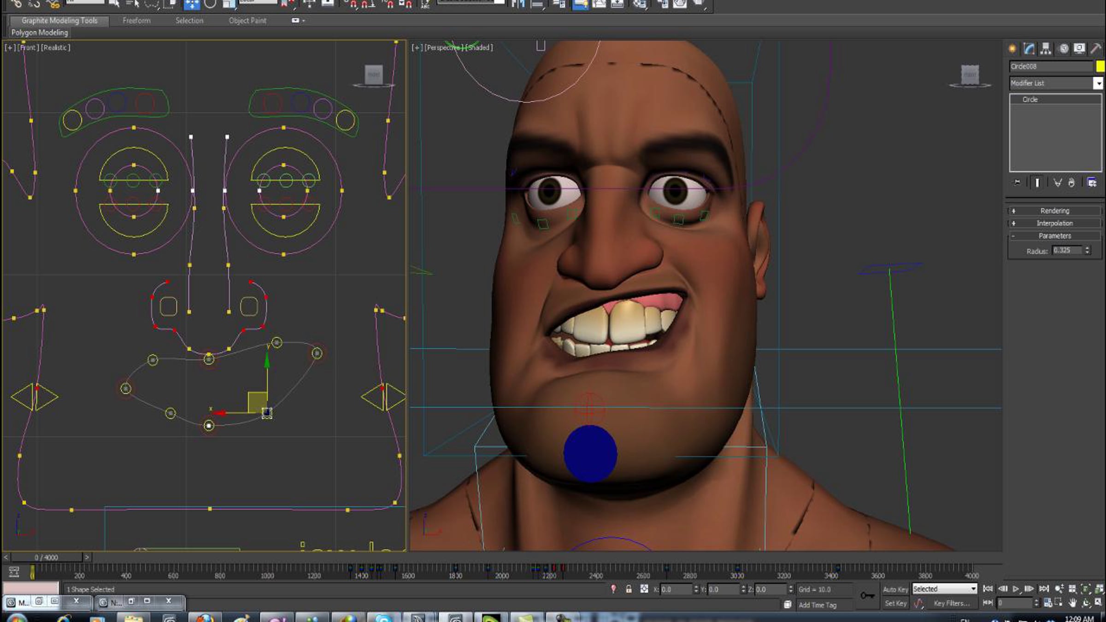The height and width of the screenshot is (622, 1106).
Task: Toggle the Selection Lock padlock
Action: (629, 589)
